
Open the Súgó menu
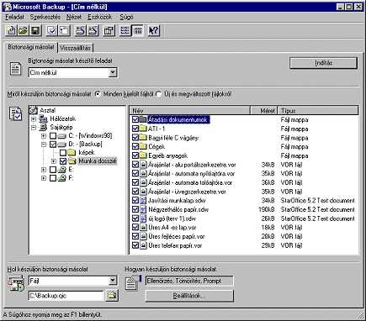pyautogui.click(x=126, y=17)
